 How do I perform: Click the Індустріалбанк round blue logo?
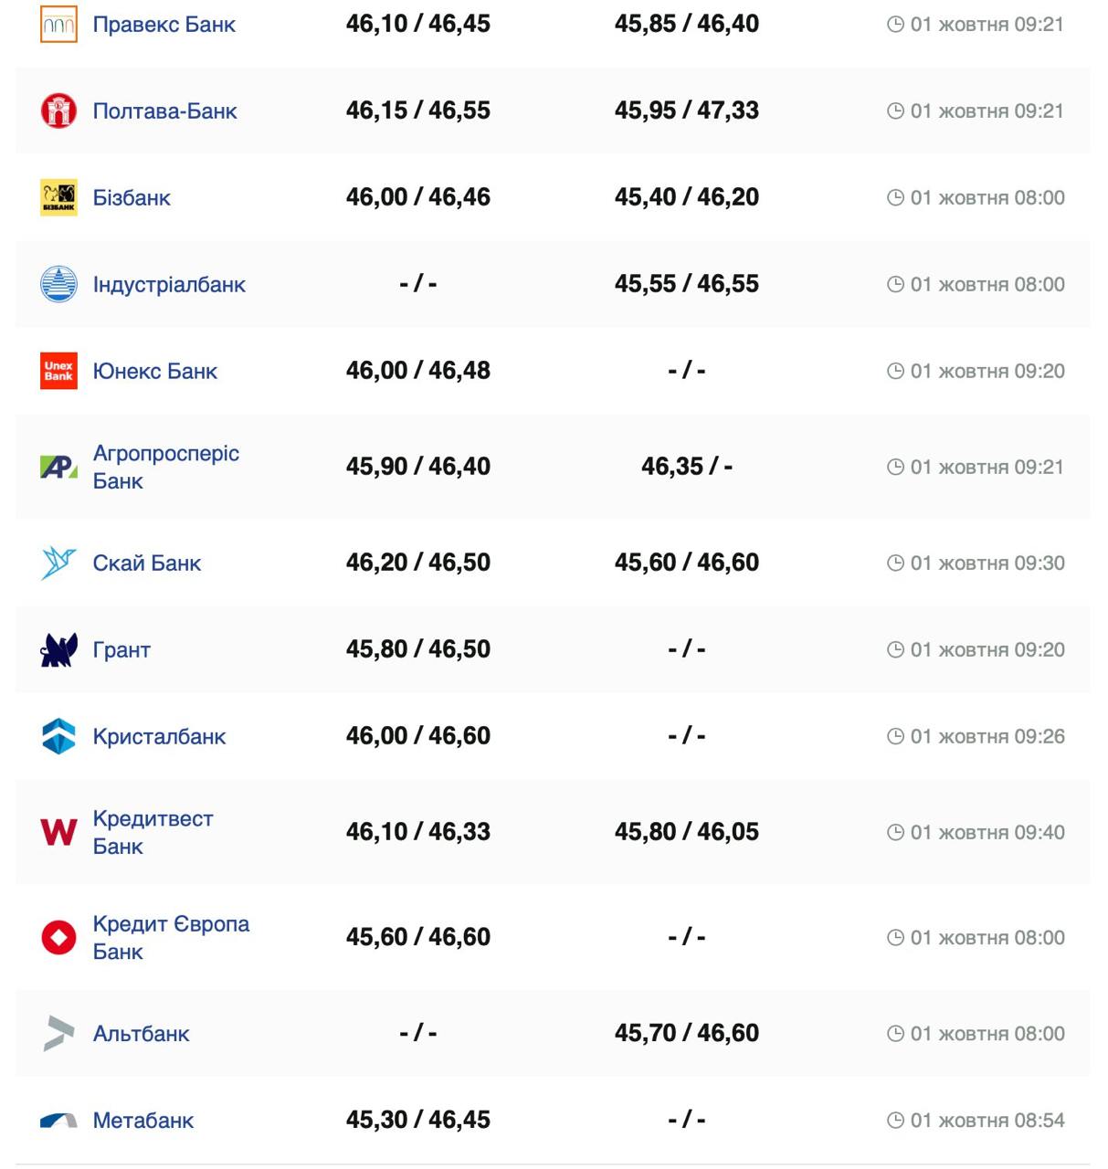(58, 284)
